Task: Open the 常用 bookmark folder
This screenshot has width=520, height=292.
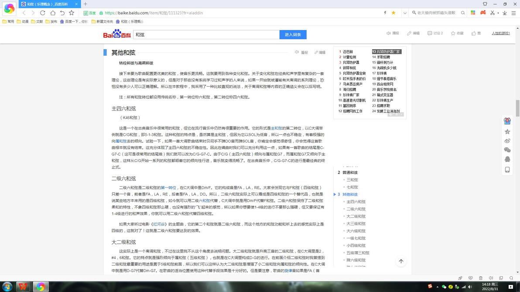Action: [x=8, y=21]
